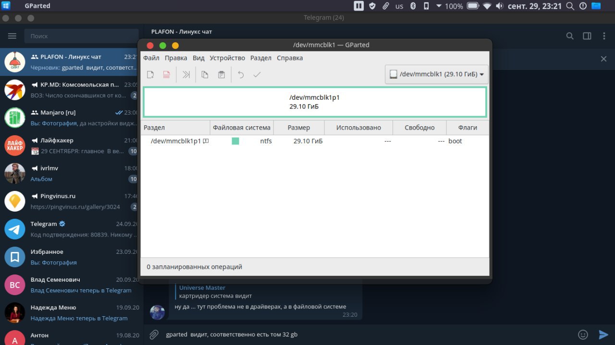Click the Использовано column header

pos(358,128)
